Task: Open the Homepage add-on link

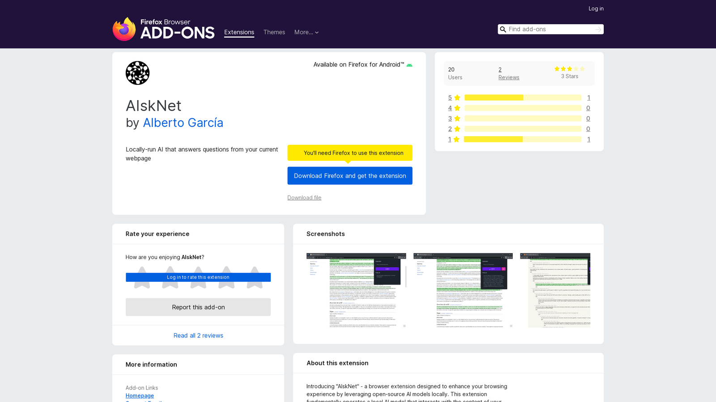Action: coord(140,396)
